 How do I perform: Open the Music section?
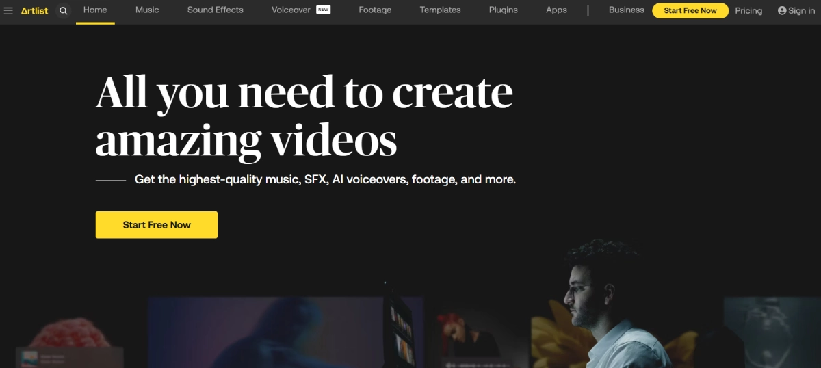pos(147,10)
